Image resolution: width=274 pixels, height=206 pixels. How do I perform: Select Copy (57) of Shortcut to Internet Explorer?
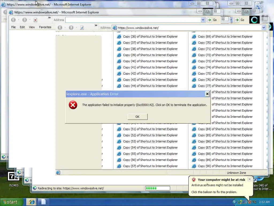point(147,166)
